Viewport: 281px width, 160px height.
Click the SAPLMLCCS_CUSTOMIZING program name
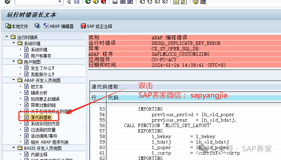click(x=180, y=54)
